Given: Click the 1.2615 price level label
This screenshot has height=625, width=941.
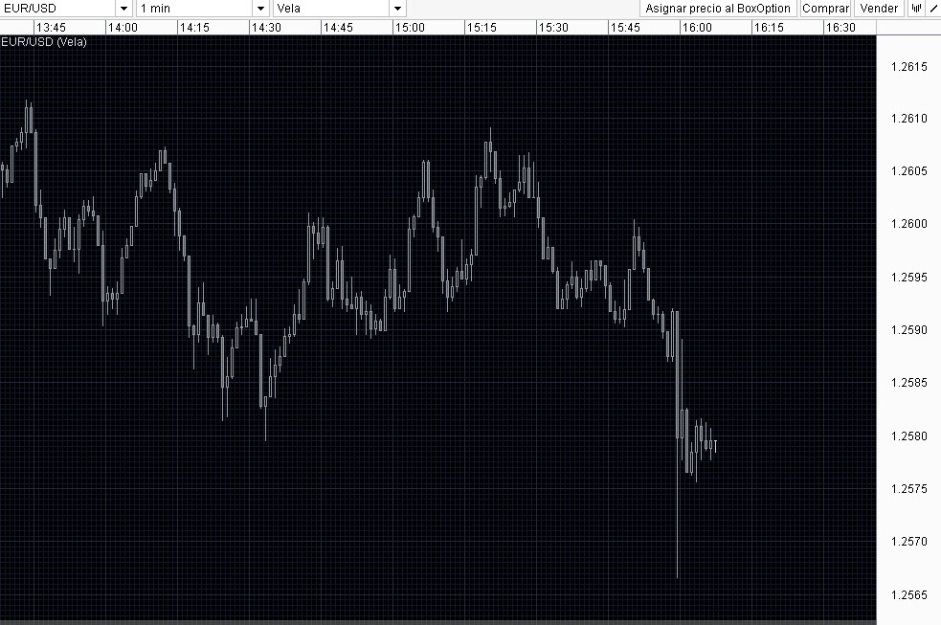Looking at the screenshot, I should pos(909,67).
